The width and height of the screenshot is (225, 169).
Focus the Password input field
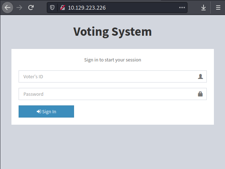pos(107,94)
